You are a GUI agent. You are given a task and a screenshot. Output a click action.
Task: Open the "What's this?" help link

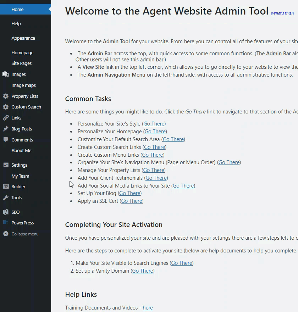pyautogui.click(x=282, y=13)
